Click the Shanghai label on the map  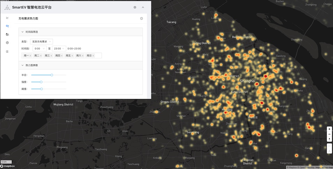click(247, 81)
